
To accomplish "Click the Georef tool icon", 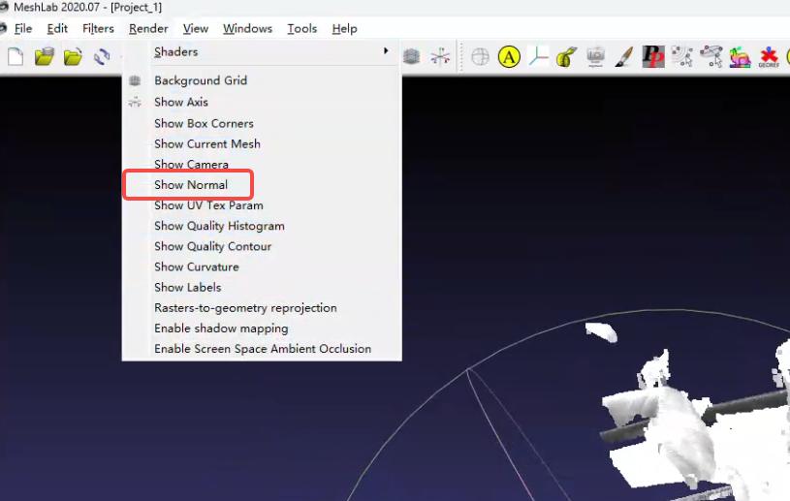I will pyautogui.click(x=769, y=57).
